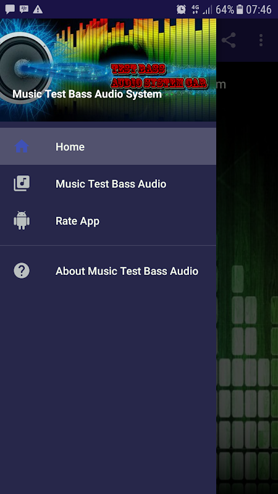Tap the 4G network indicator
The height and width of the screenshot is (494, 278).
coord(195,9)
